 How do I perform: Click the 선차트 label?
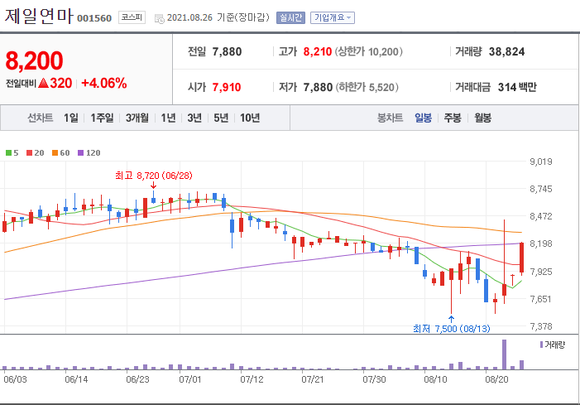pos(41,118)
